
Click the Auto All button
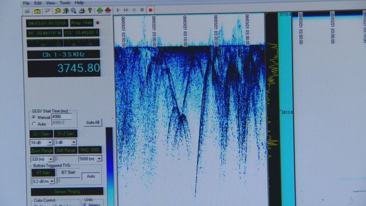[93, 122]
